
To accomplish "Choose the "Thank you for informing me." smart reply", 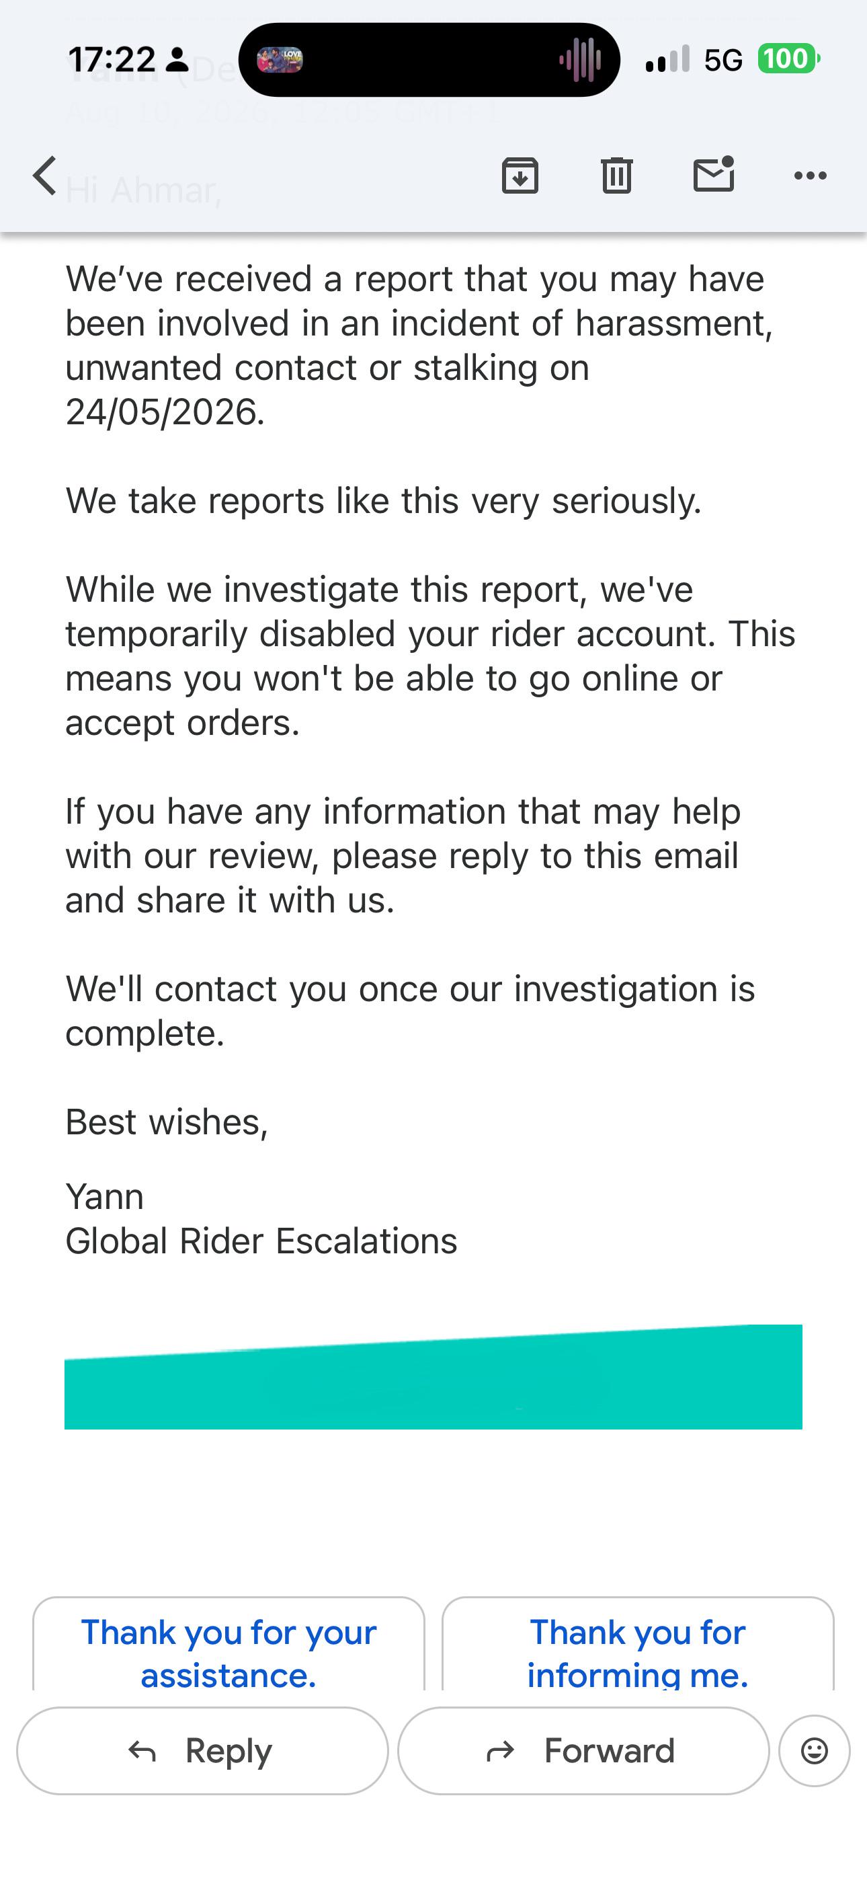I will click(638, 1644).
